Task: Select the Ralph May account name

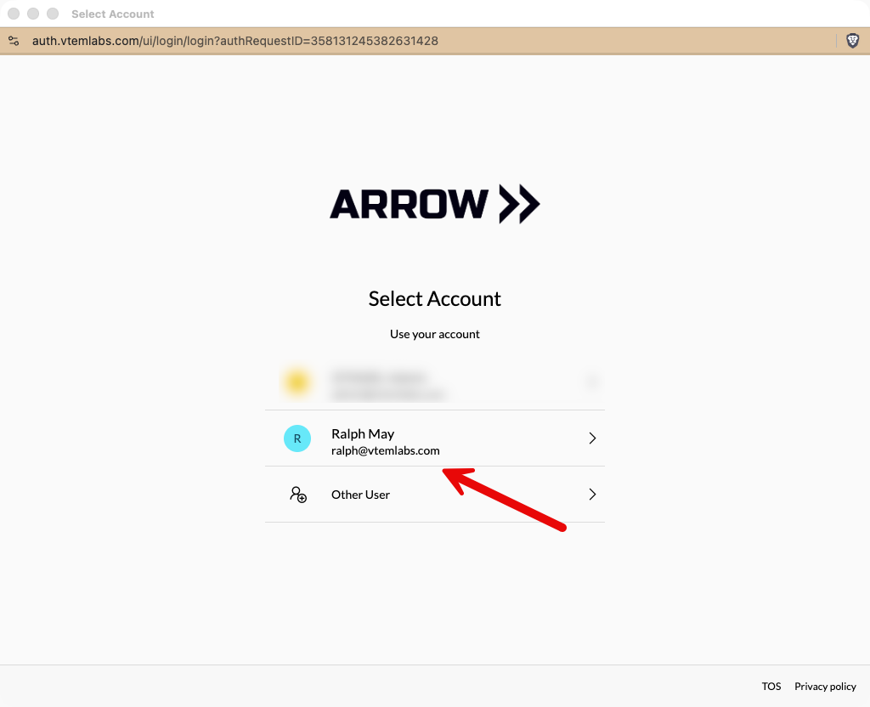Action: (x=363, y=433)
